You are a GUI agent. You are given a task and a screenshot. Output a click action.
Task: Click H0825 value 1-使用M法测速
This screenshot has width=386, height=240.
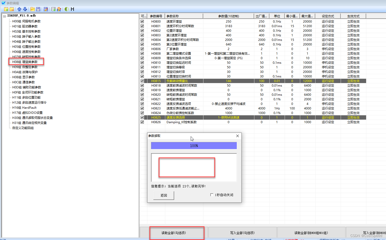click(229, 118)
